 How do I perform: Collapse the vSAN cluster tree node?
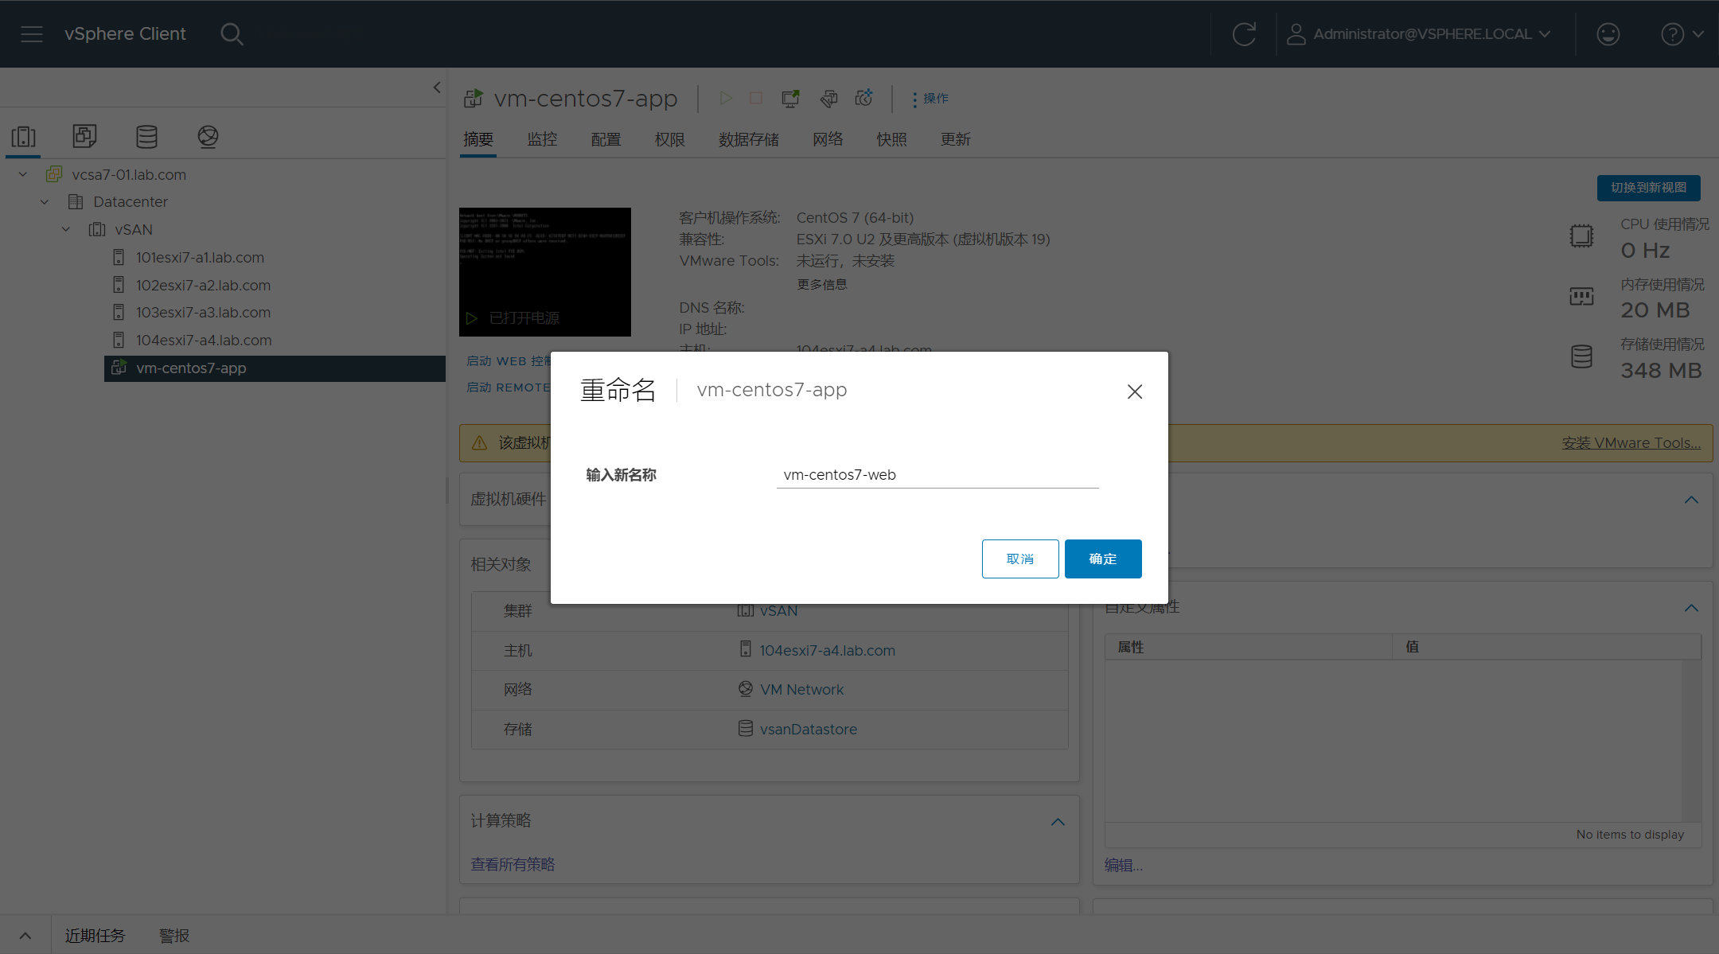[x=66, y=230]
